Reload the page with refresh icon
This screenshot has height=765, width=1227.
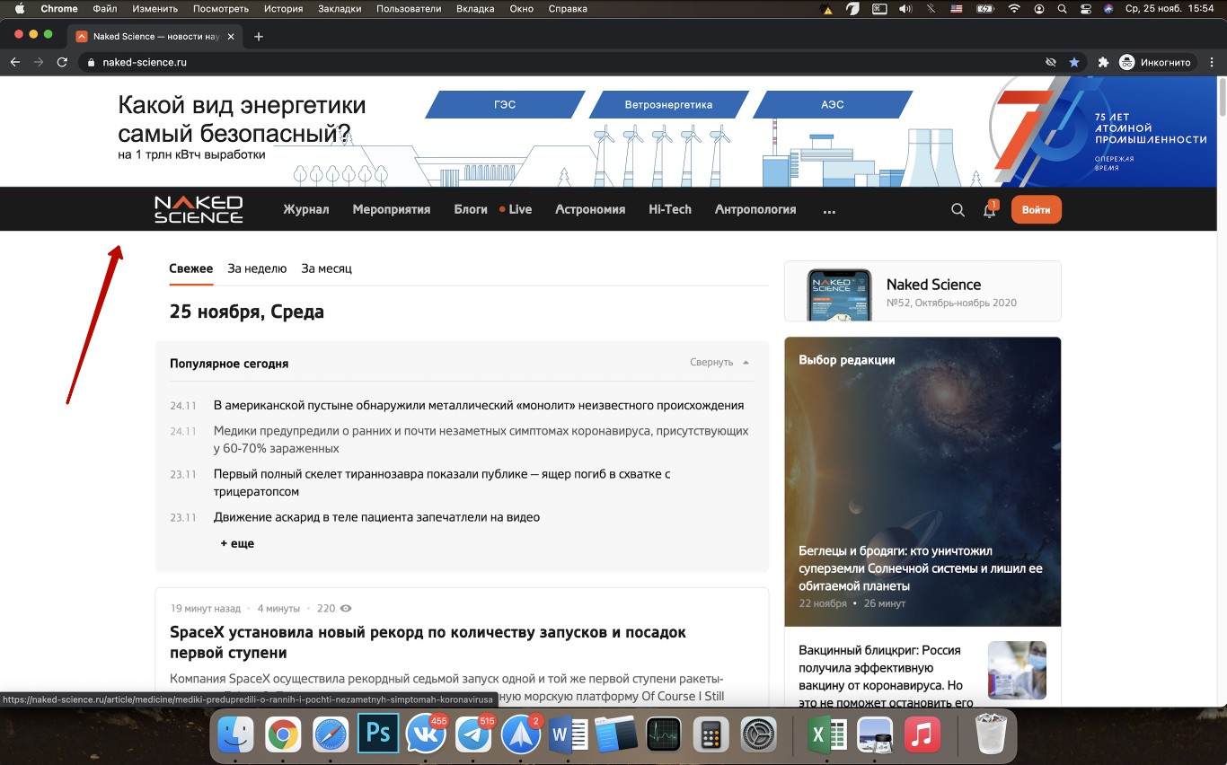[62, 62]
